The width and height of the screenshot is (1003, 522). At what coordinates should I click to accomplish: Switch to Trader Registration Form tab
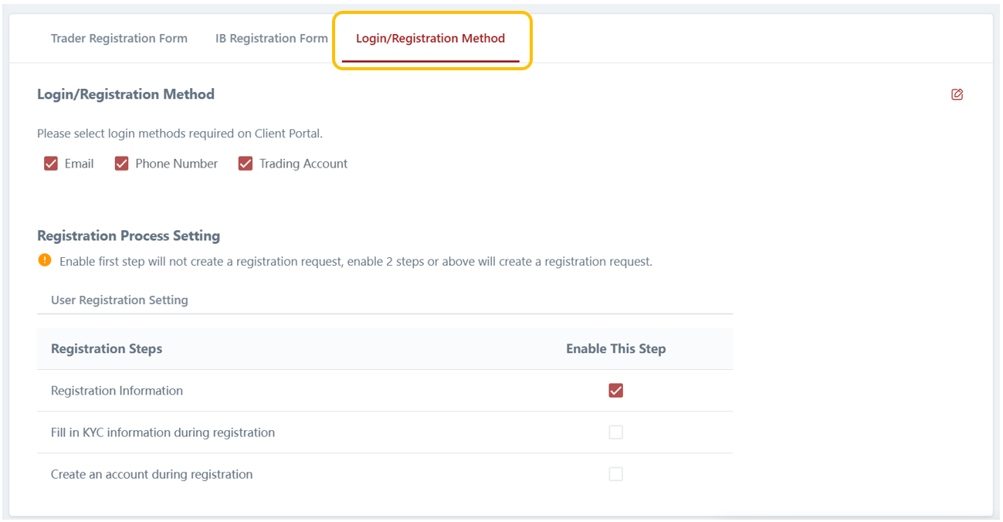pos(119,39)
